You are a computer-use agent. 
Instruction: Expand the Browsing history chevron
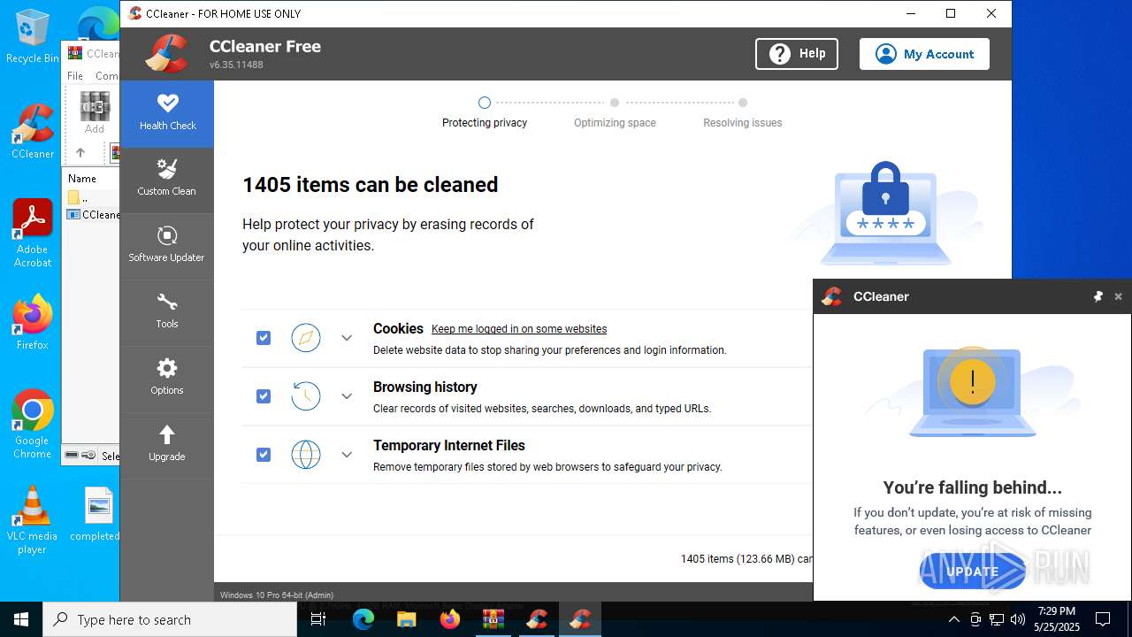(x=347, y=396)
